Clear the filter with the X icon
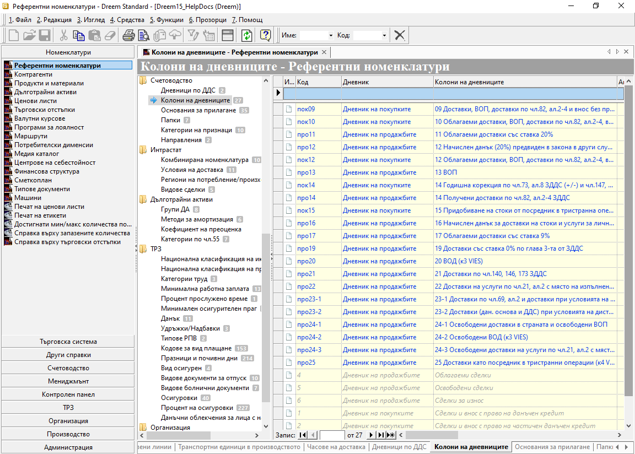 [400, 35]
